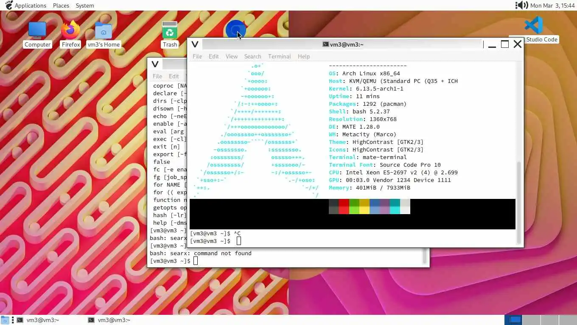Click the dark green color block

[x=354, y=203]
